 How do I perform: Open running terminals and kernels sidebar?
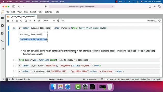coord(2,26)
